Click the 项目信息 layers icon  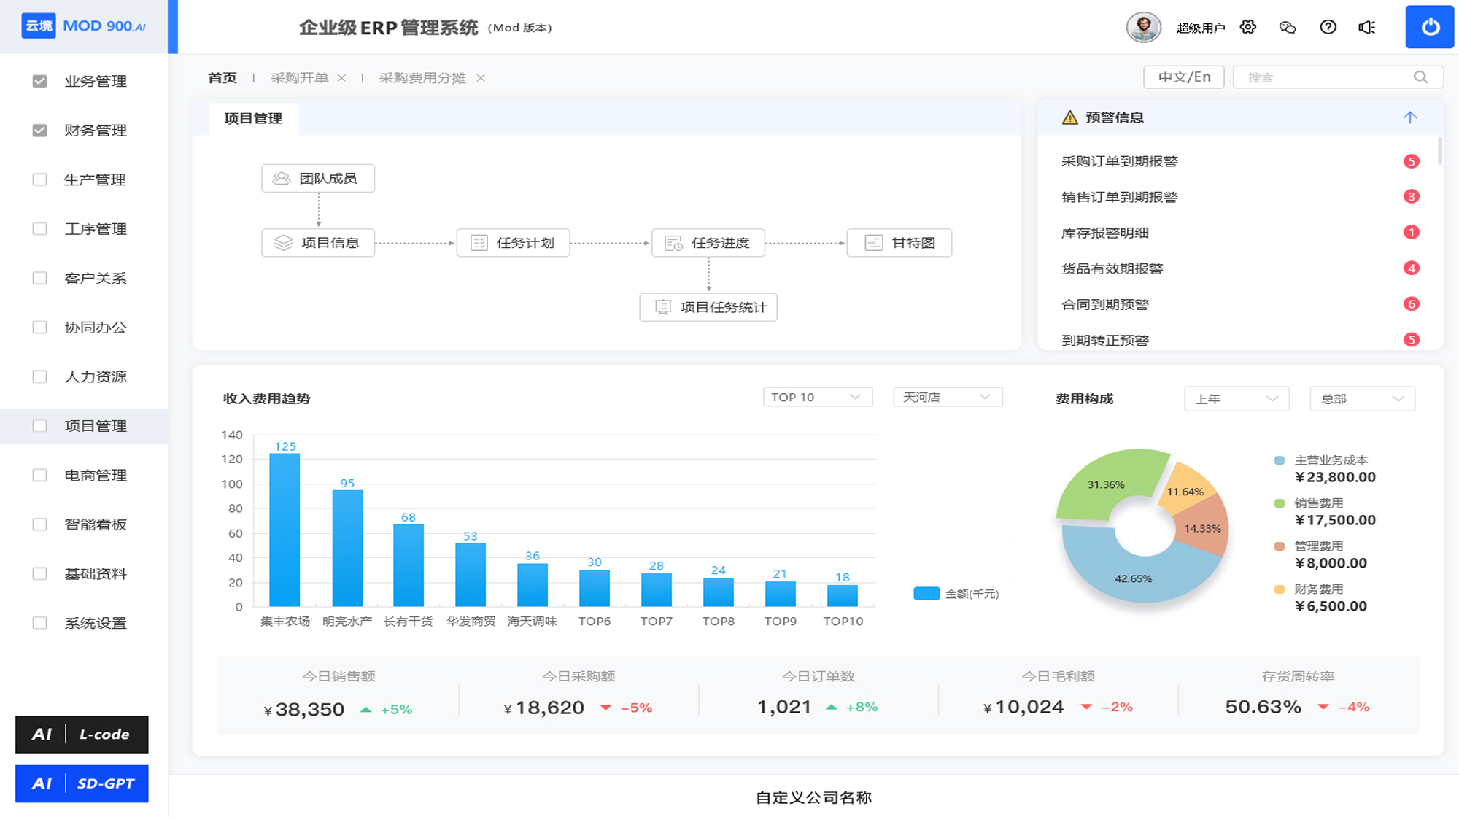pyautogui.click(x=283, y=243)
